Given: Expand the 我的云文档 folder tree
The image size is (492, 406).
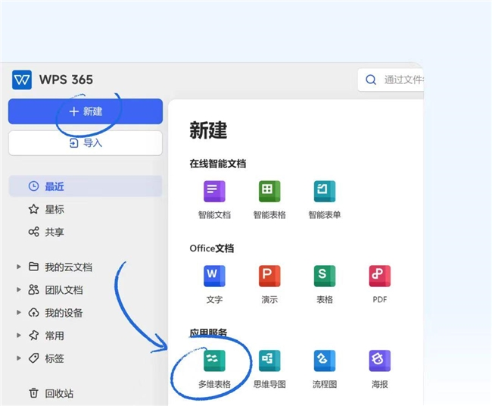Looking at the screenshot, I should 18,267.
